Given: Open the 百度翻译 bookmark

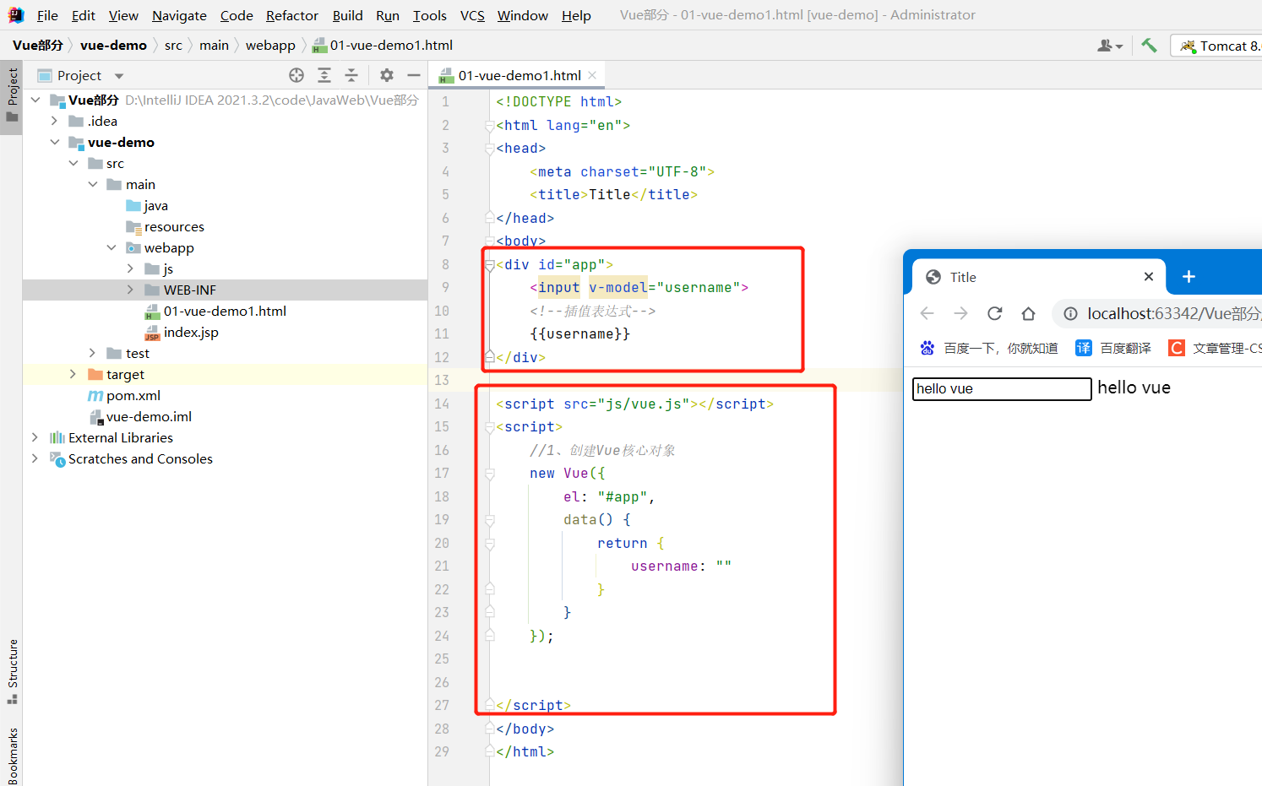Looking at the screenshot, I should pos(1113,348).
